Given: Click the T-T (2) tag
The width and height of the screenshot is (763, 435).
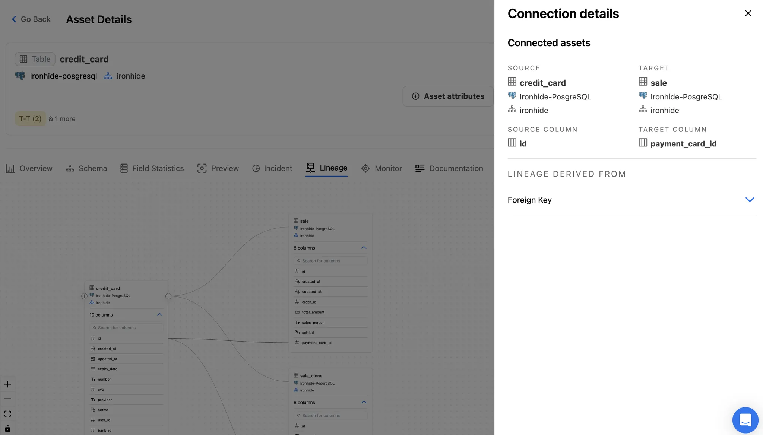Looking at the screenshot, I should click(x=30, y=119).
